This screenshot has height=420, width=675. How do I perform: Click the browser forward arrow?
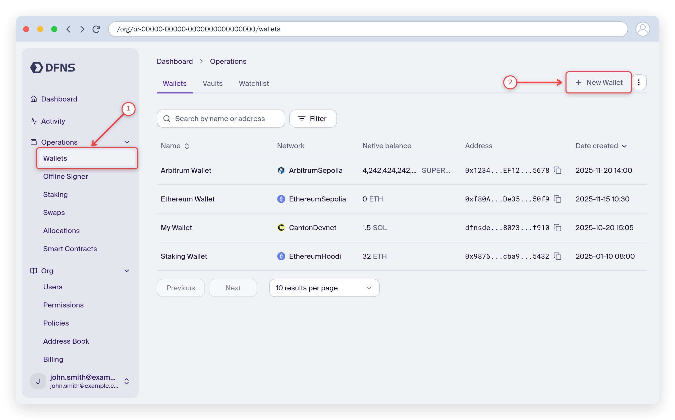click(82, 29)
